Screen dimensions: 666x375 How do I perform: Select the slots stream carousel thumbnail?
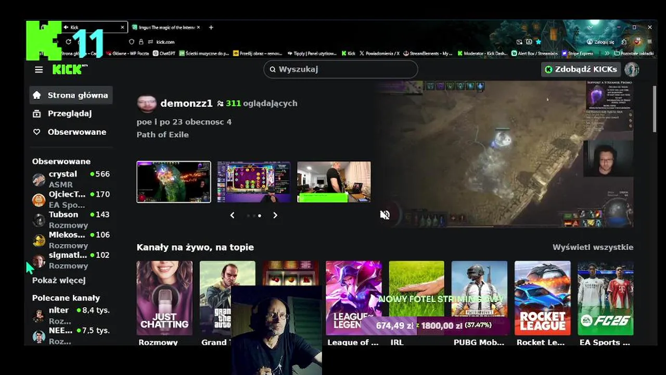tap(254, 182)
